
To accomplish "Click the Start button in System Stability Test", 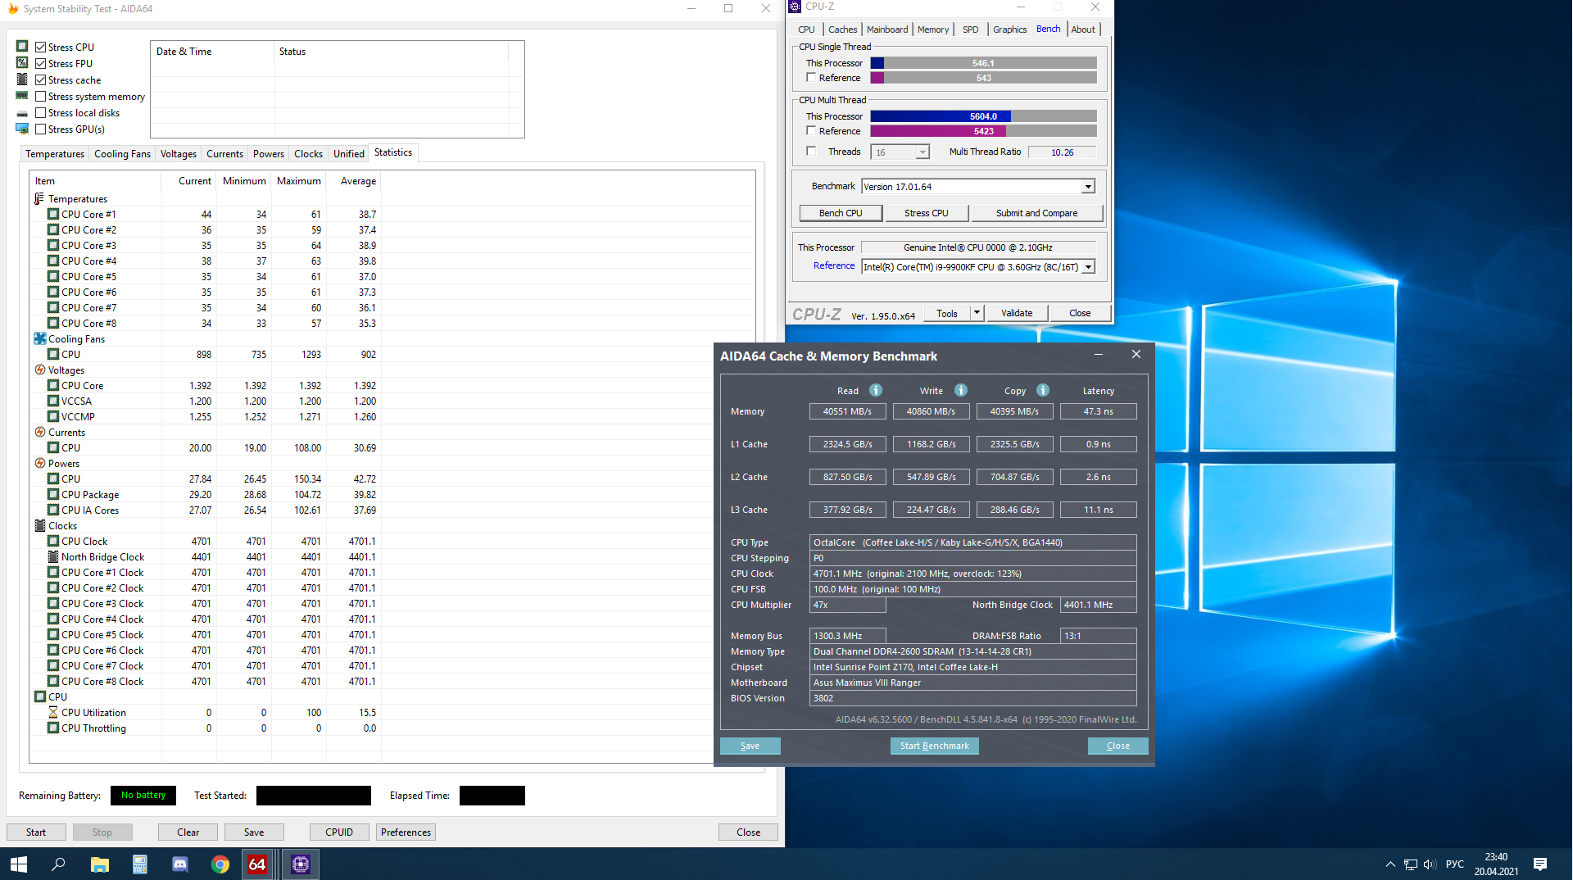I will point(36,832).
